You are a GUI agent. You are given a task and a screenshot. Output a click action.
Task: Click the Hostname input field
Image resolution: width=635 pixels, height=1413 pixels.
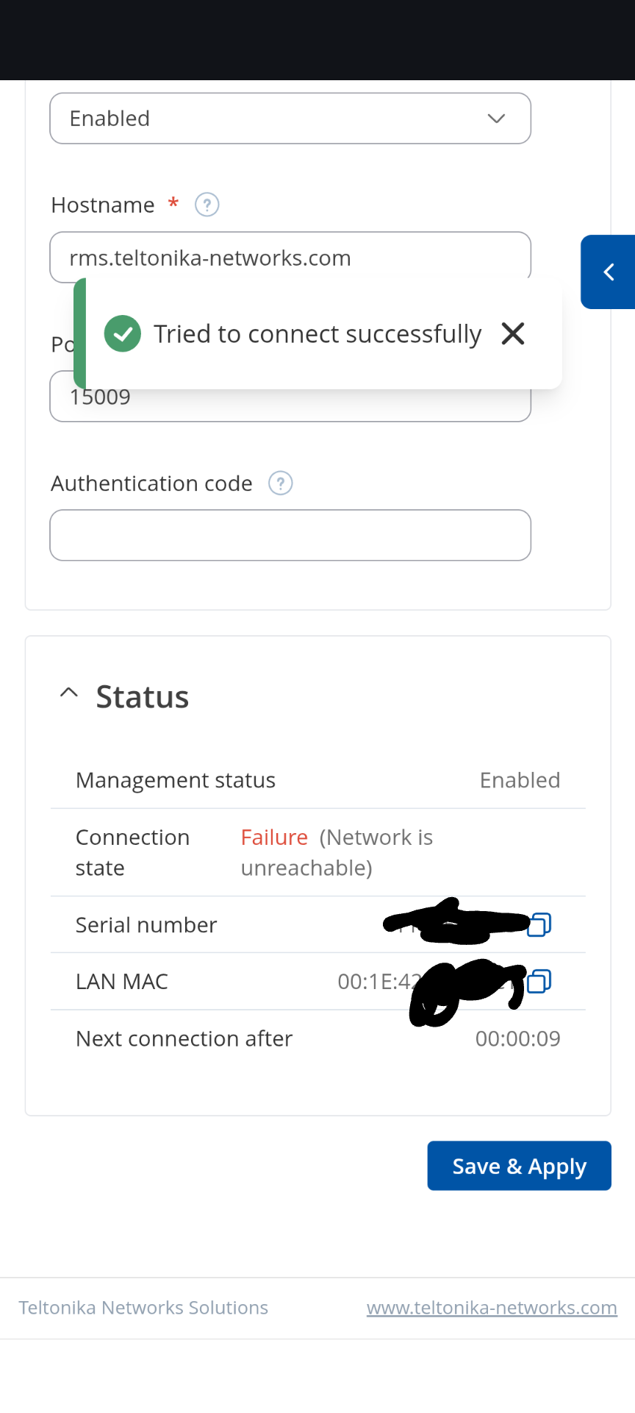coord(290,257)
